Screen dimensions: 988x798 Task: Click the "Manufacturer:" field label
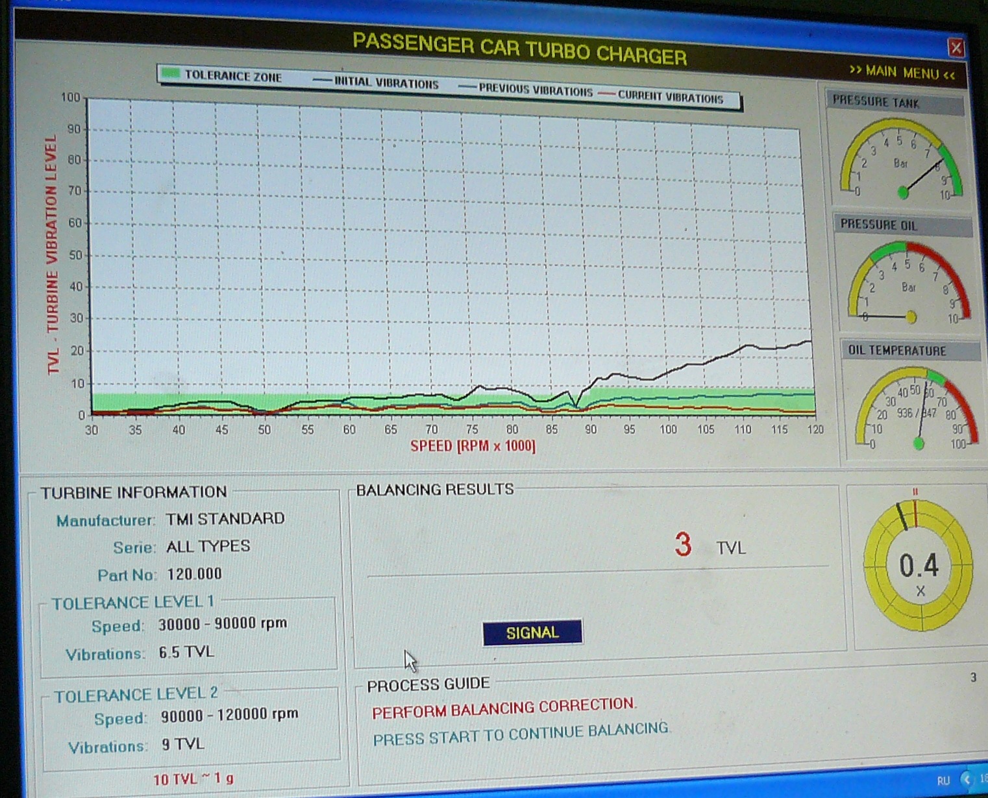tap(106, 521)
